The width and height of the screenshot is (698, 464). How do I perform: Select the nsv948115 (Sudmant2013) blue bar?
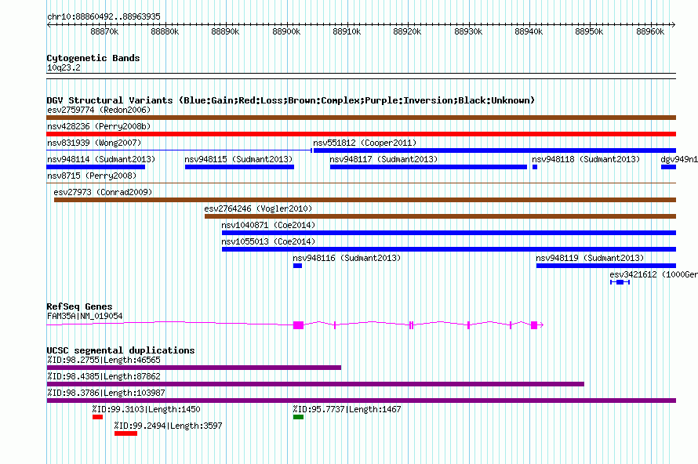(239, 167)
